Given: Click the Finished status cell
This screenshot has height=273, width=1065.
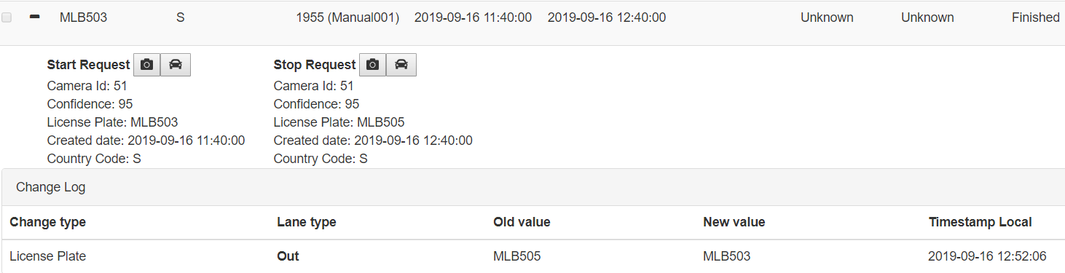Looking at the screenshot, I should click(x=1035, y=17).
